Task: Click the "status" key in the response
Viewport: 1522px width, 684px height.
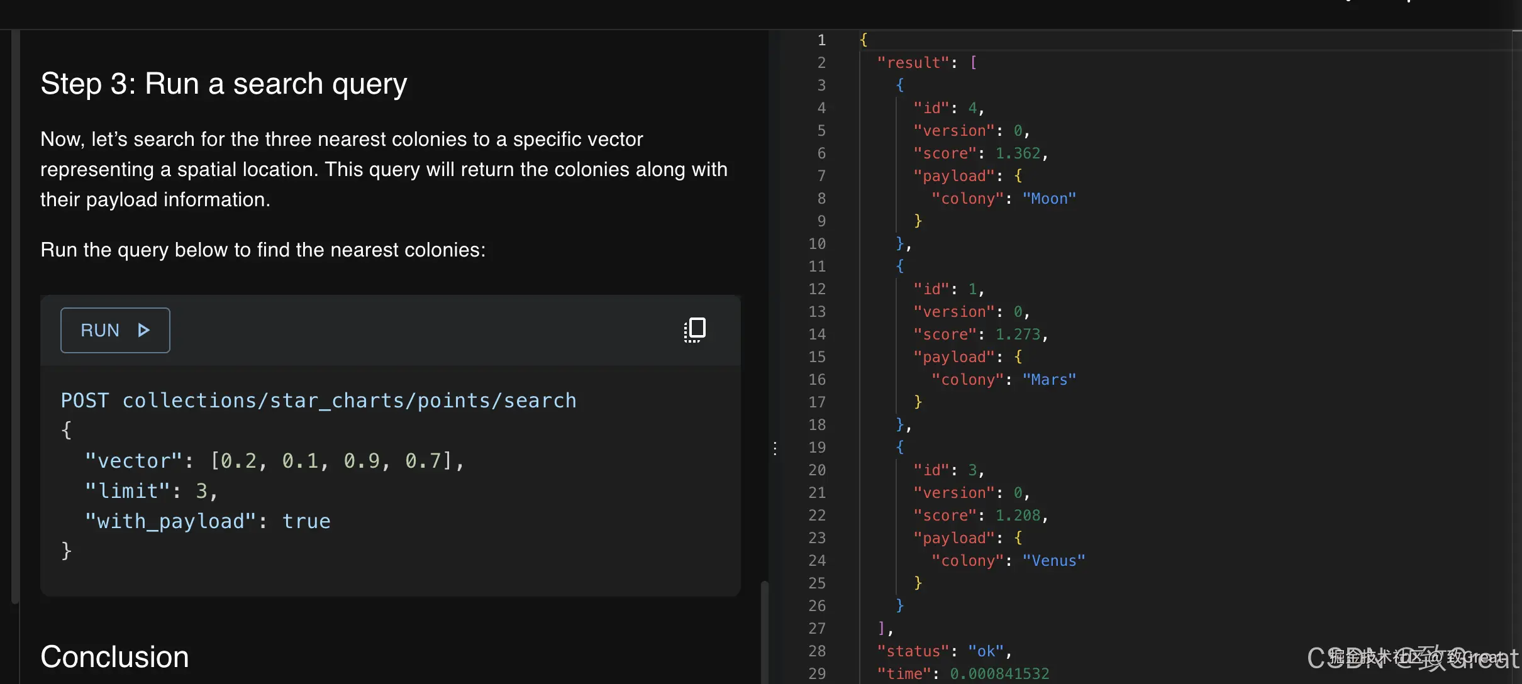Action: (913, 651)
